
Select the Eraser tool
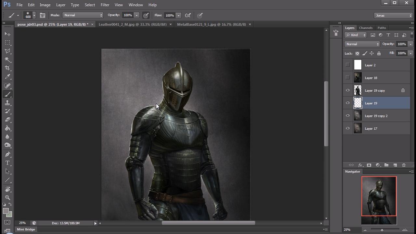click(7, 120)
